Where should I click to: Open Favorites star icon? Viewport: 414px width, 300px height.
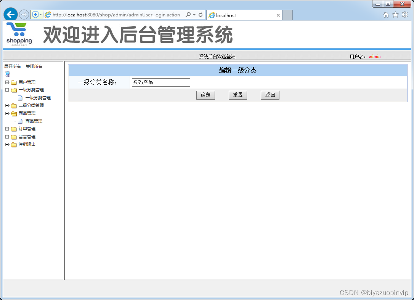(x=395, y=15)
